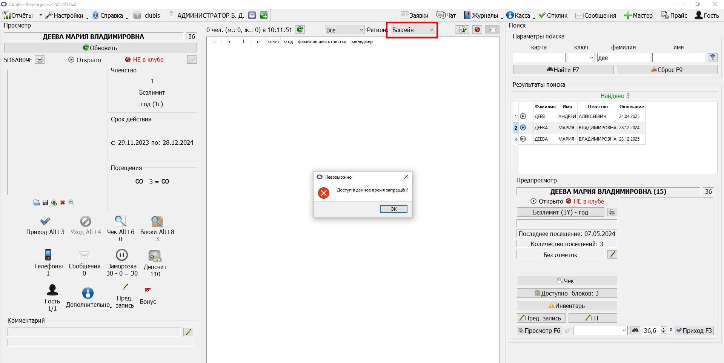Image resolution: width=724 pixels, height=363 pixels.
Task: Click the Пред. запись pencil icon
Action: pyautogui.click(x=125, y=287)
